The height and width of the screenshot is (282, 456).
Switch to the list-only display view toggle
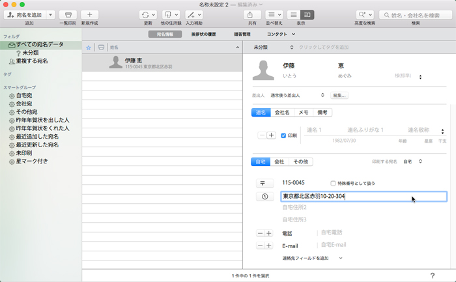(x=294, y=14)
